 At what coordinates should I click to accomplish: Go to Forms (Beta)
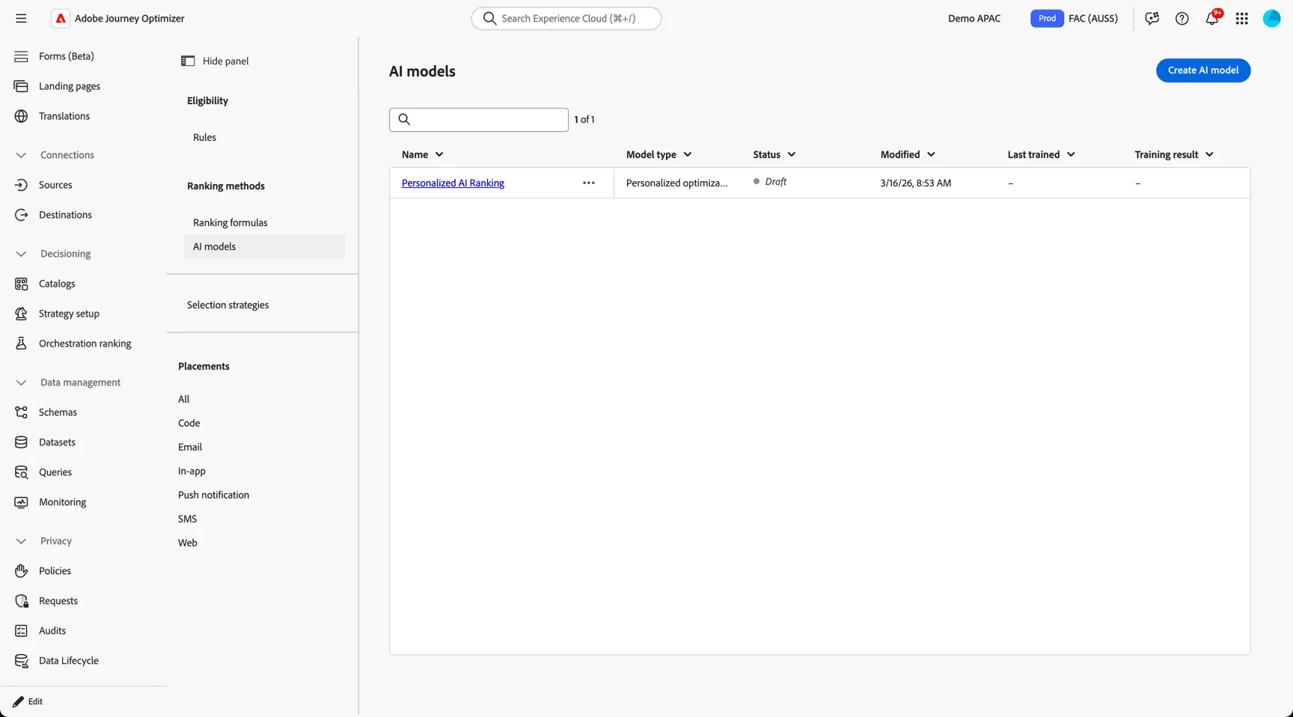coord(67,56)
